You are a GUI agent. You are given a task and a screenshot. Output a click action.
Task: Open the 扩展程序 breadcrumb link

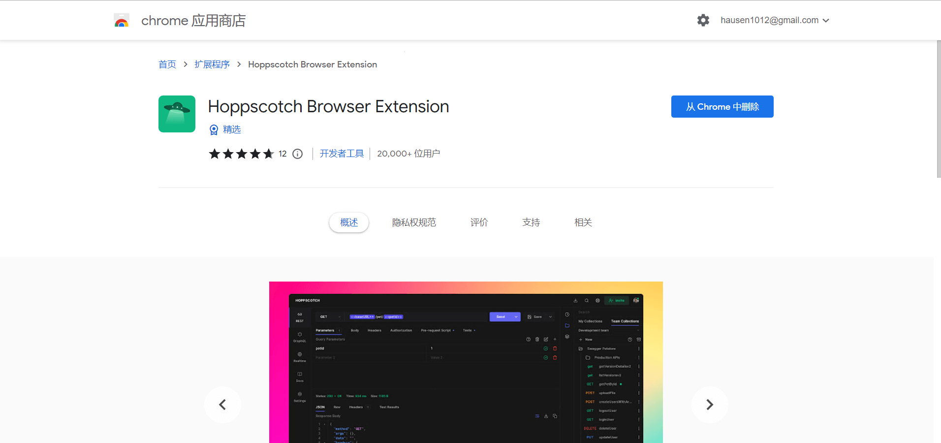tap(212, 64)
